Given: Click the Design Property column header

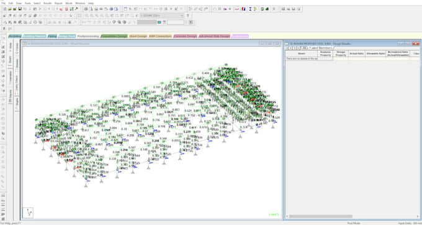Looking at the screenshot, I should click(341, 53).
